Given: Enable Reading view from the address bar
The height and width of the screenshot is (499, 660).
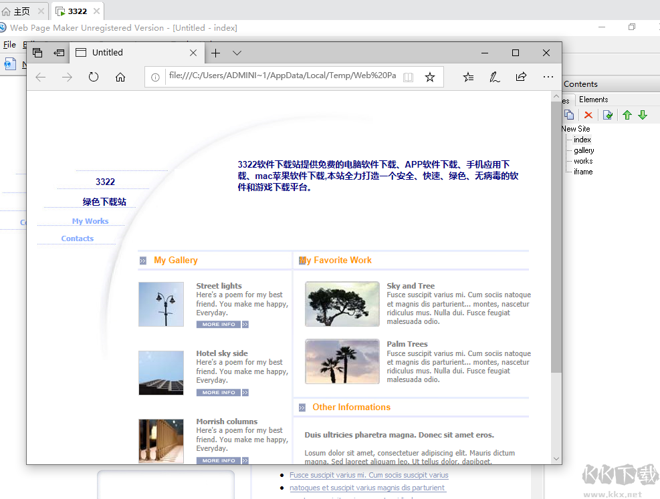Looking at the screenshot, I should (408, 77).
